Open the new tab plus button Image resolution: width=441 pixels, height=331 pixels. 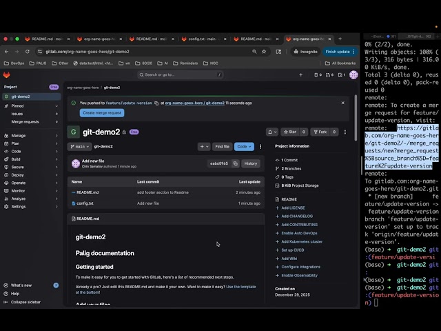340,39
